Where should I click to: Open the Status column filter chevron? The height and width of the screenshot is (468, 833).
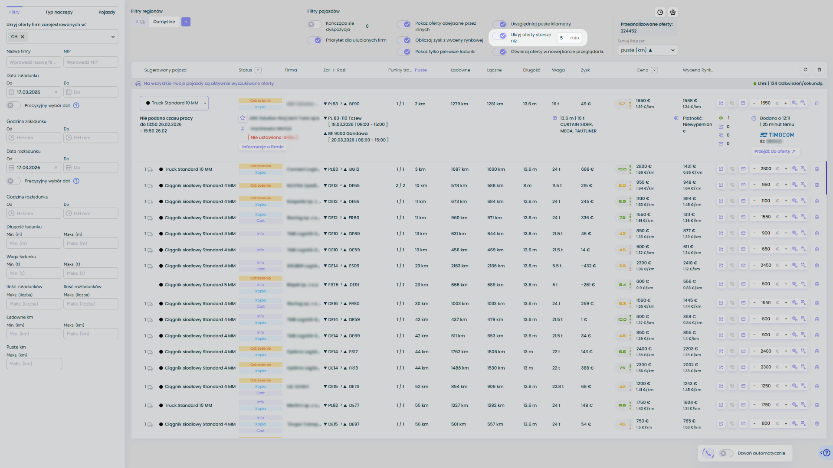(258, 70)
